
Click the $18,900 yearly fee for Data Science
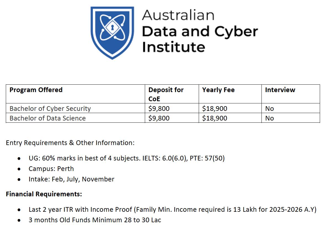(x=215, y=118)
